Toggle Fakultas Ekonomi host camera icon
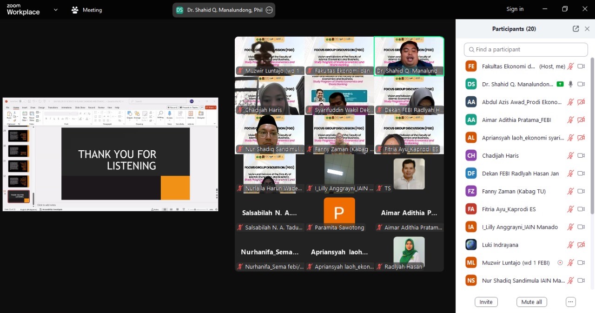 pyautogui.click(x=581, y=67)
